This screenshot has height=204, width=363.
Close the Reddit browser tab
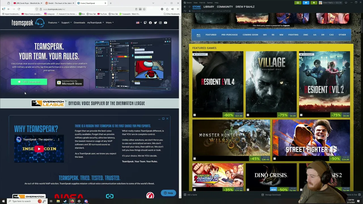pyautogui.click(x=73, y=3)
